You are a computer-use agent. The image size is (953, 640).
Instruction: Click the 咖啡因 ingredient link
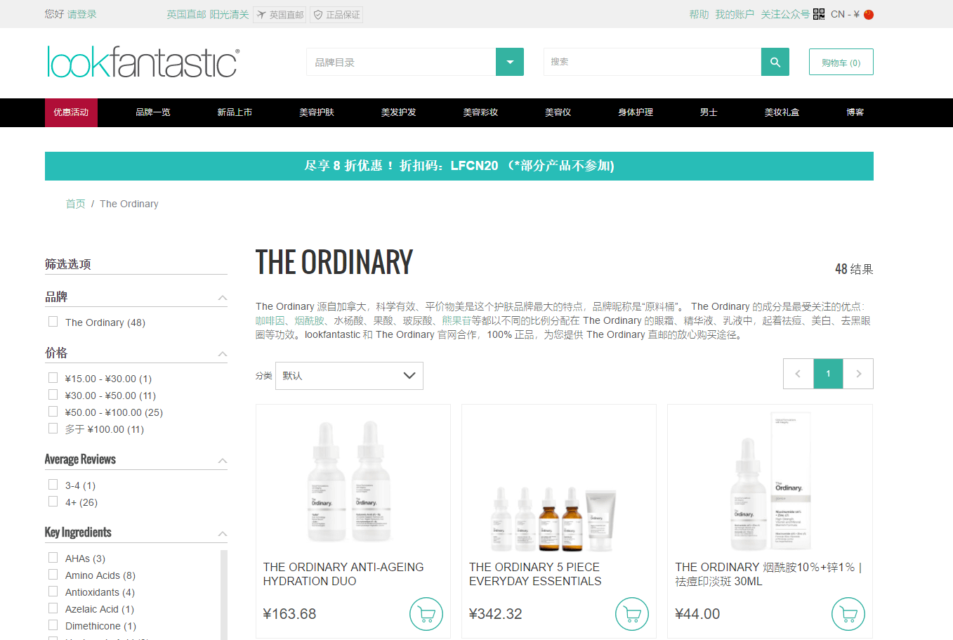pyautogui.click(x=270, y=320)
